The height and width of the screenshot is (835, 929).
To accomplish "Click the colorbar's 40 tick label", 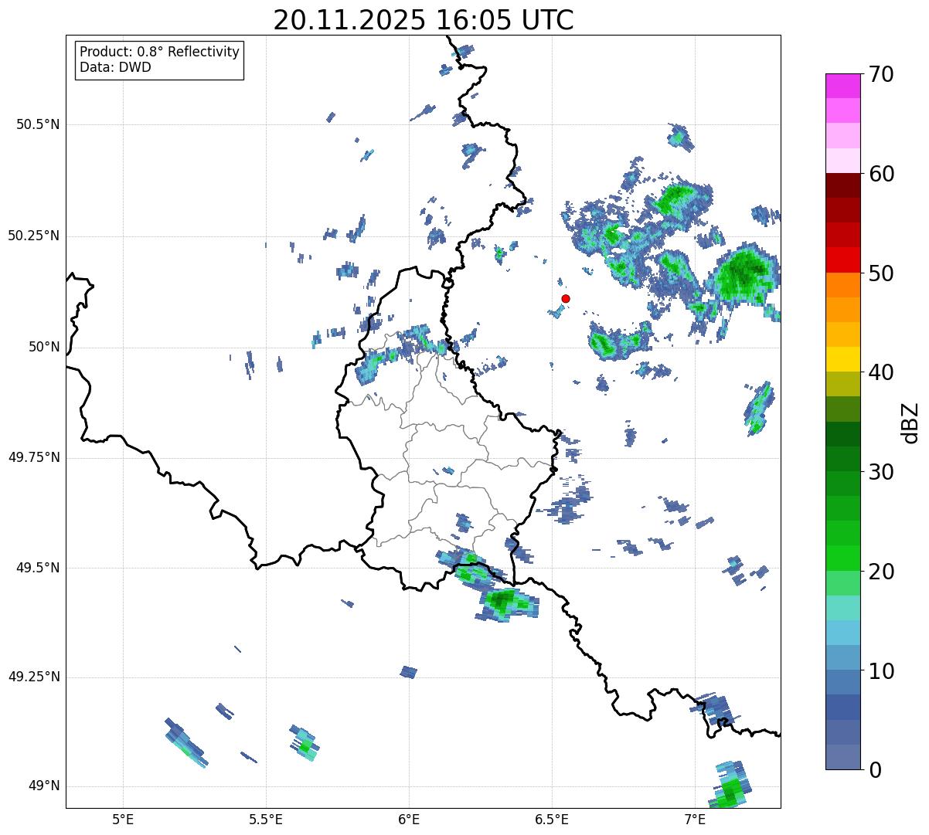I will pos(881,372).
